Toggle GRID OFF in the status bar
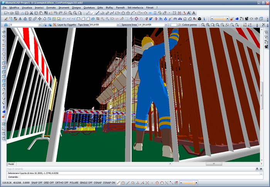Screen dimensions: 270x187 [49, 182]
